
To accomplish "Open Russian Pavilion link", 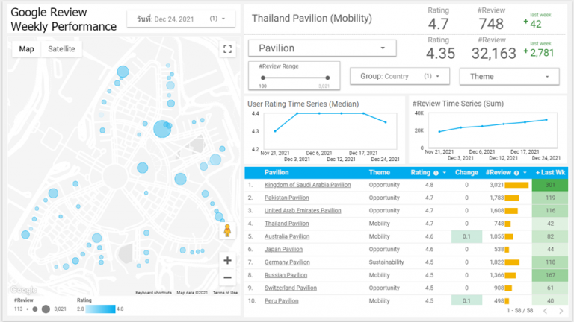I will pyautogui.click(x=286, y=275).
